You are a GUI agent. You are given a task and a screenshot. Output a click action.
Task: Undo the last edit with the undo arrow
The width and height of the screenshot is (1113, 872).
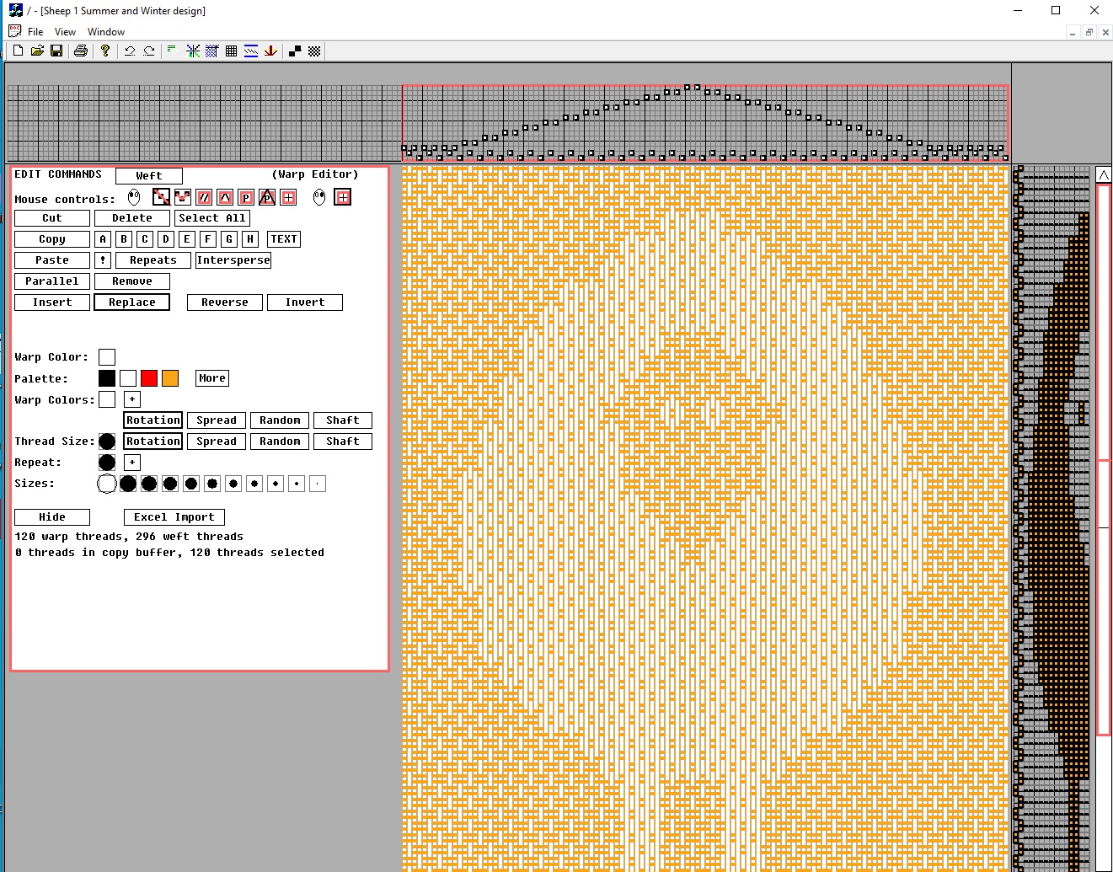130,51
